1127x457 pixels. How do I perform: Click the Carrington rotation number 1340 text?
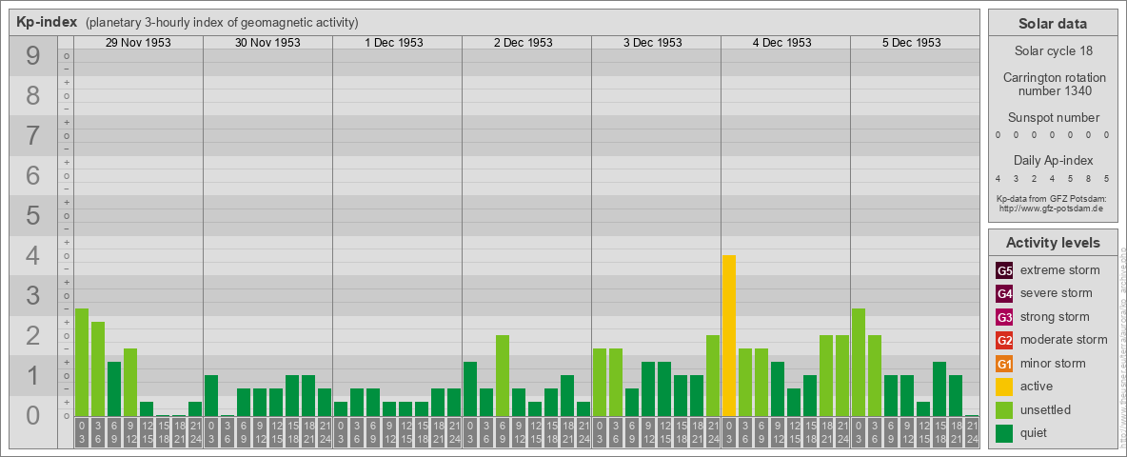1053,84
